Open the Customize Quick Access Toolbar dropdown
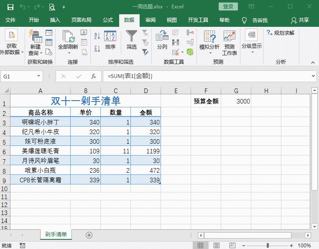The image size is (319, 249). [x=64, y=7]
